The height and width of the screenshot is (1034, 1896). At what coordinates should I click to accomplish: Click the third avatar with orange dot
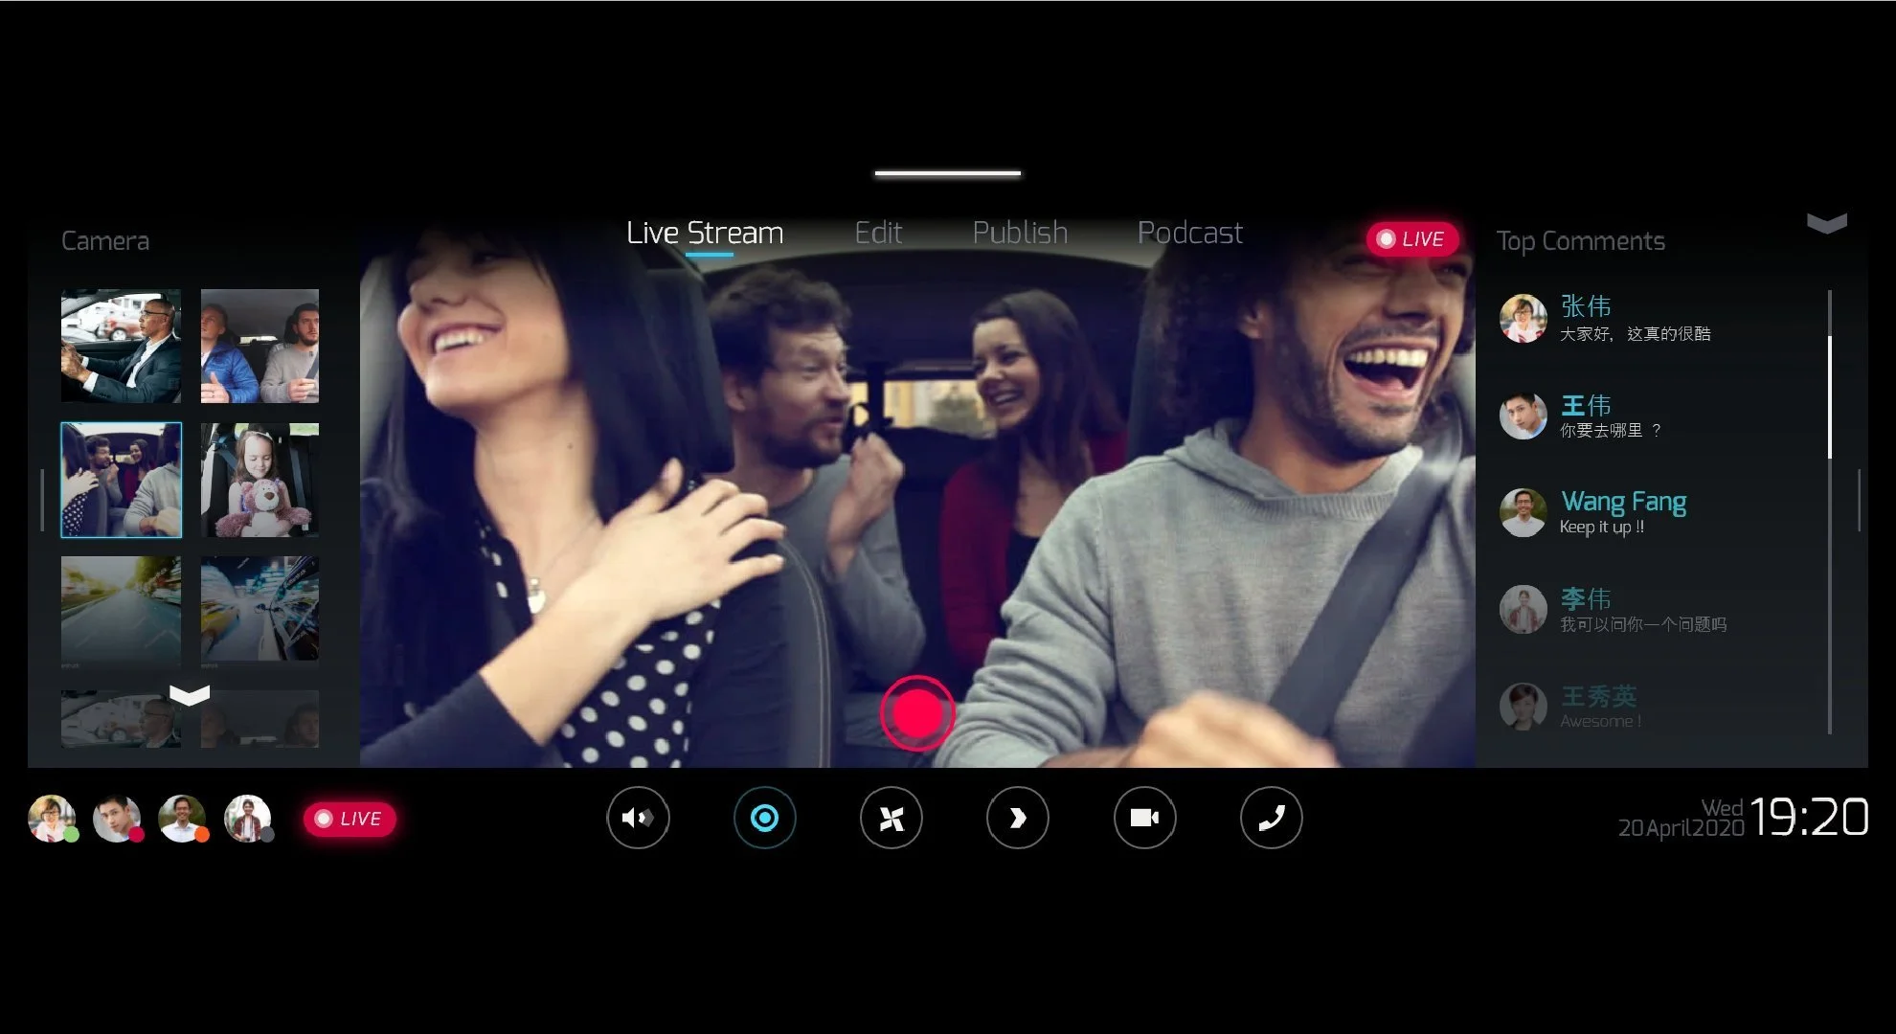click(x=182, y=819)
